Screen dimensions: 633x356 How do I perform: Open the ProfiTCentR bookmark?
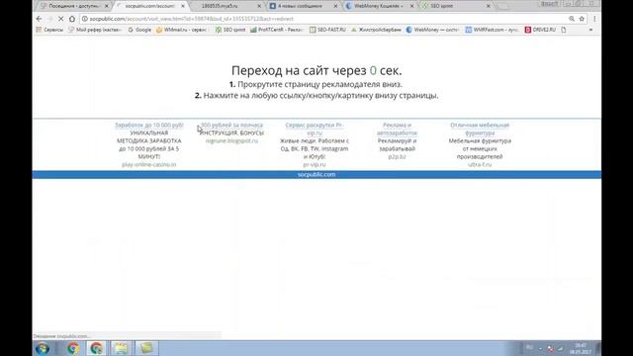pyautogui.click(x=277, y=30)
